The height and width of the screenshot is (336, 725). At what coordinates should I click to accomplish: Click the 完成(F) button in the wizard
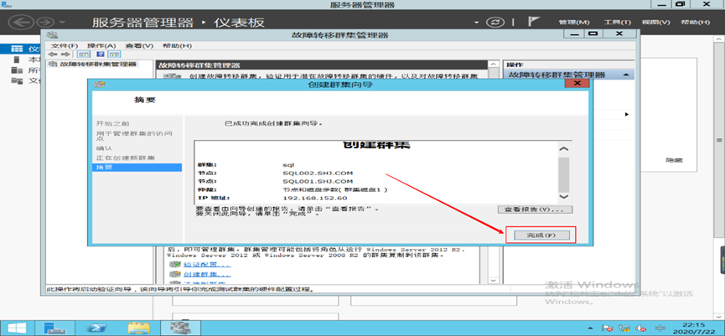pos(541,235)
